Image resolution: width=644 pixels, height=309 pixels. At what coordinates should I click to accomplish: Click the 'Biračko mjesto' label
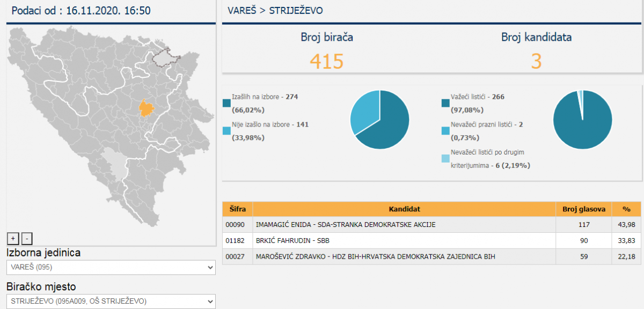[x=41, y=286]
